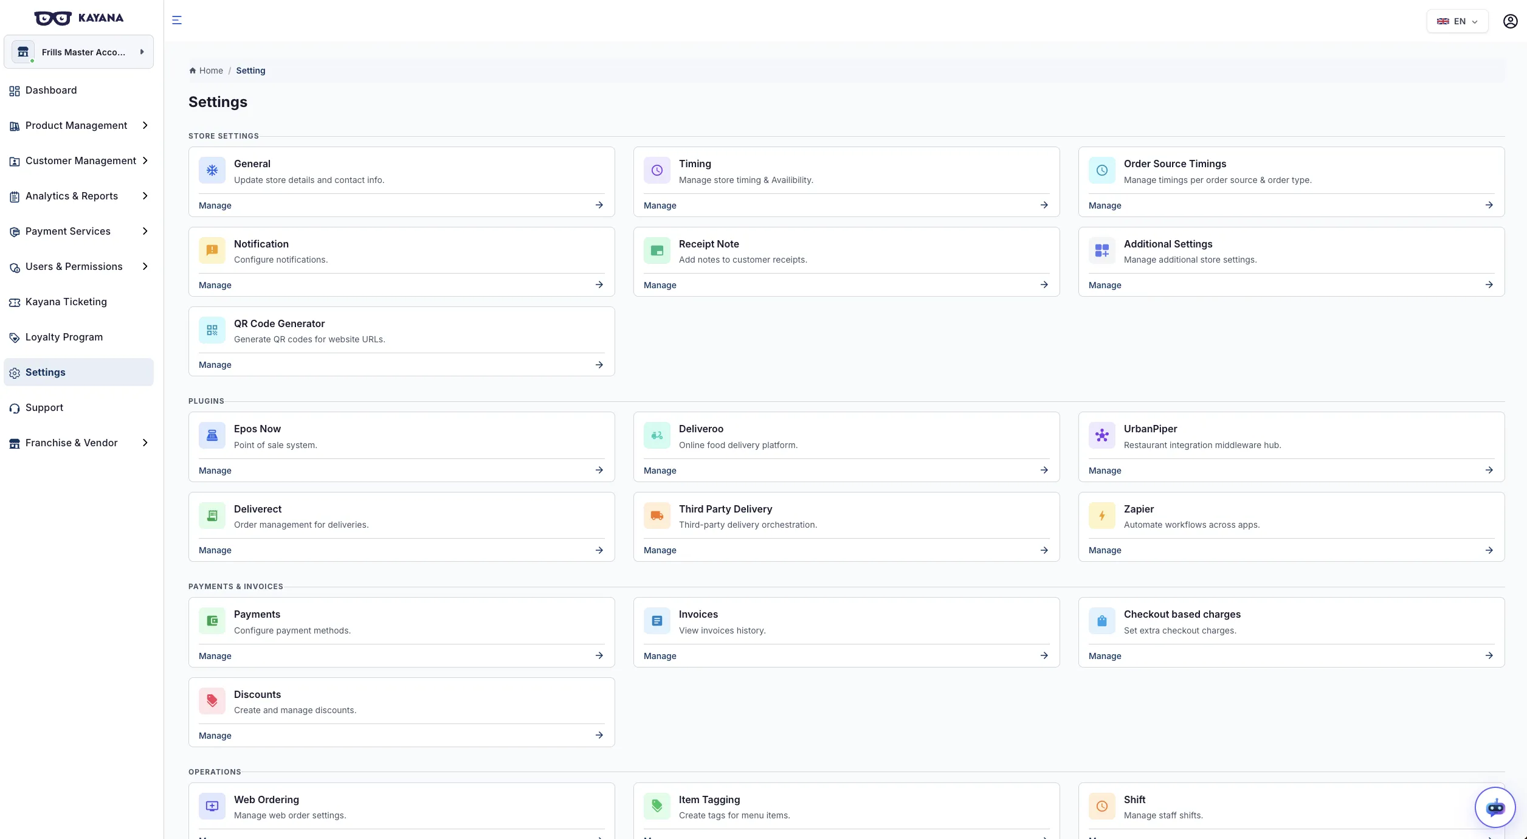The height and width of the screenshot is (839, 1527).
Task: Click the Epos Now register icon
Action: click(212, 435)
